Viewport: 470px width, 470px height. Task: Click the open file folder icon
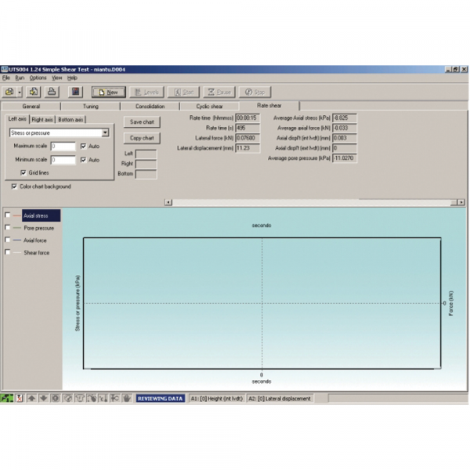click(x=9, y=92)
